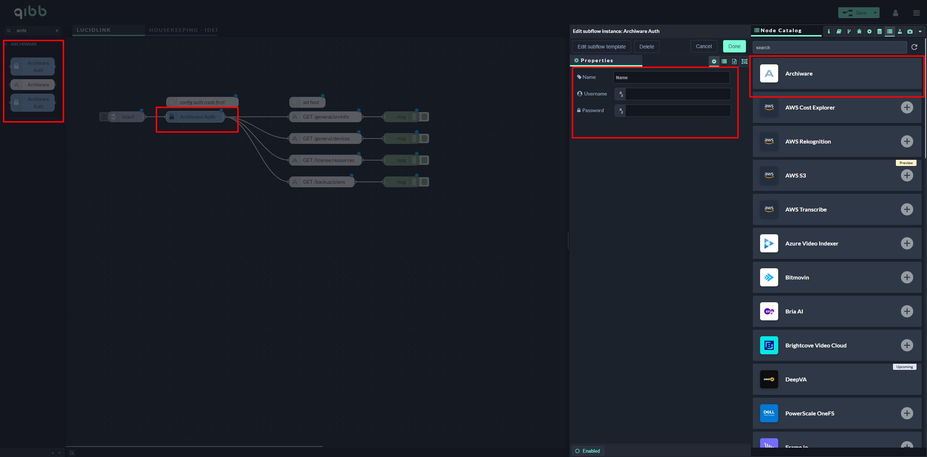
Task: Focus the Name input field
Action: click(671, 77)
